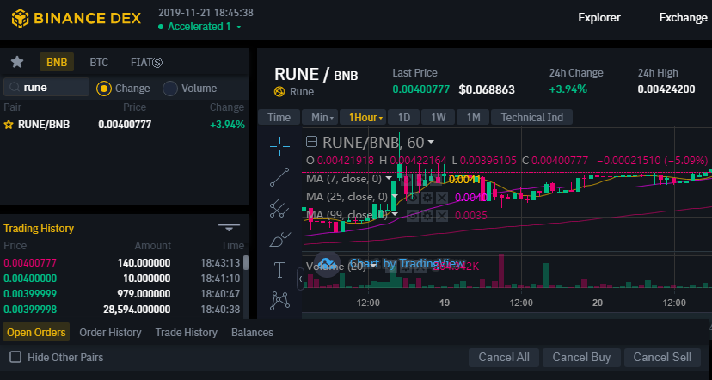Expand the MA (25, close, 0) arrow
This screenshot has width=712, height=380.
tap(395, 197)
